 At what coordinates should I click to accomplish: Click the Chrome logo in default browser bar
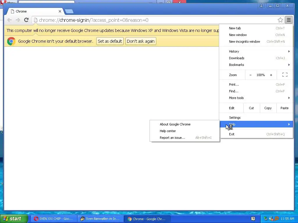(x=11, y=41)
